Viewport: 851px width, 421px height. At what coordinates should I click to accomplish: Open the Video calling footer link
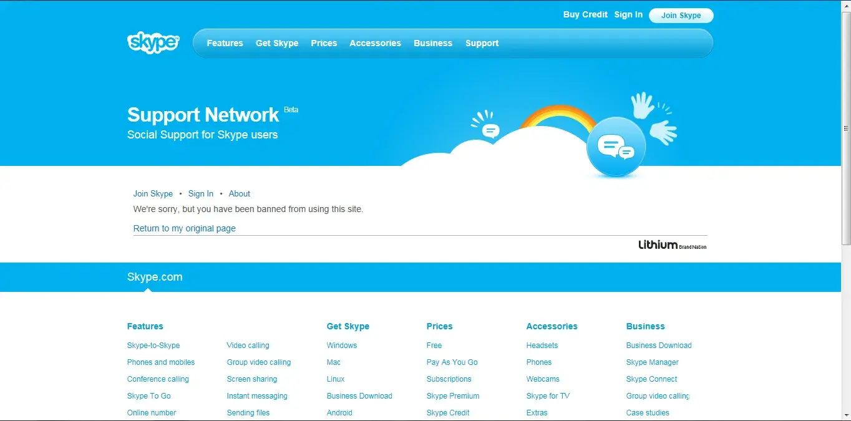tap(248, 345)
